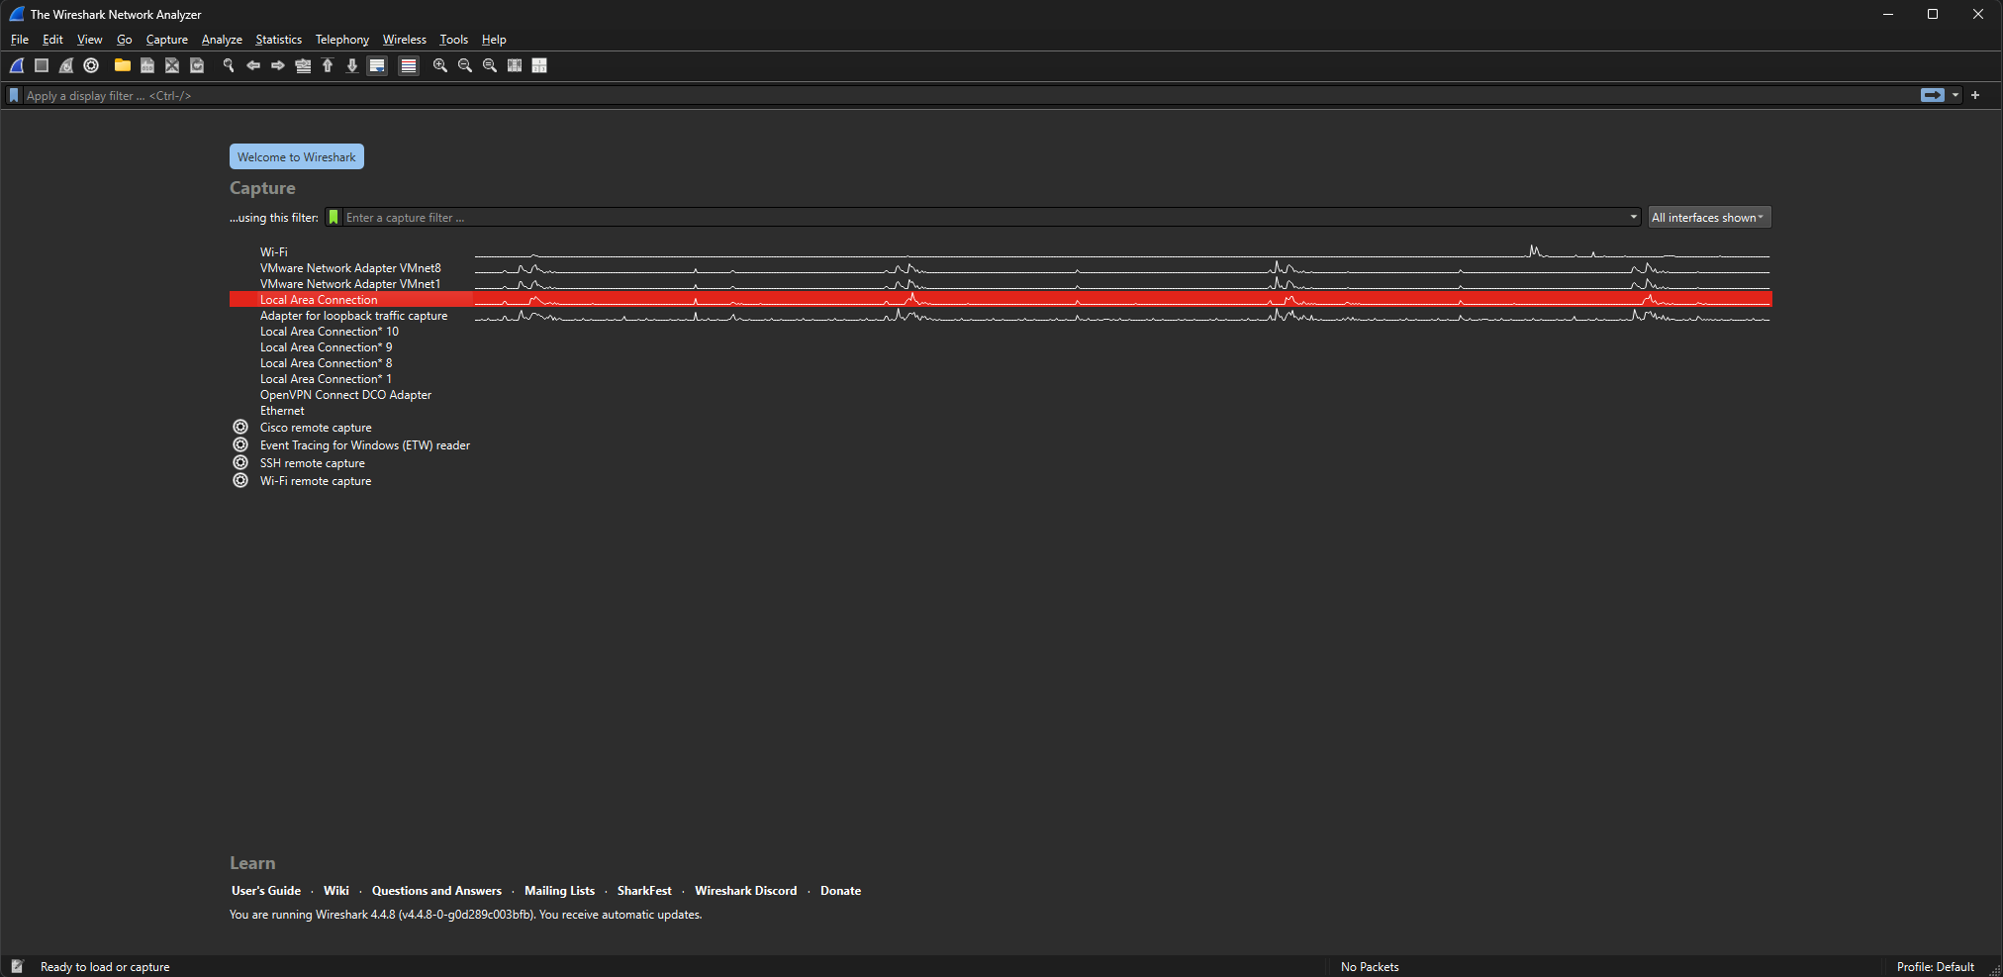Image resolution: width=2003 pixels, height=977 pixels.
Task: Open the Wireshark Discord link
Action: tap(745, 891)
